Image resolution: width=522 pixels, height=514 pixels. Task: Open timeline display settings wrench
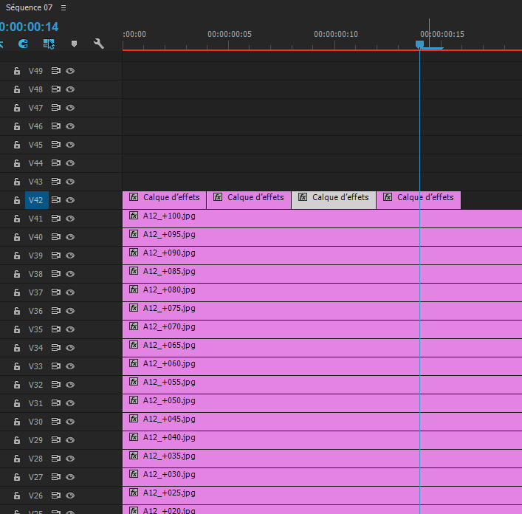pyautogui.click(x=99, y=44)
